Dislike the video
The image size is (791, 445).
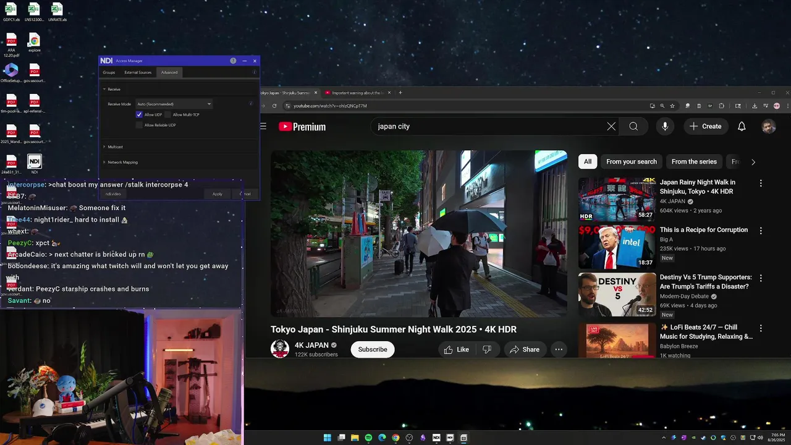(x=487, y=349)
